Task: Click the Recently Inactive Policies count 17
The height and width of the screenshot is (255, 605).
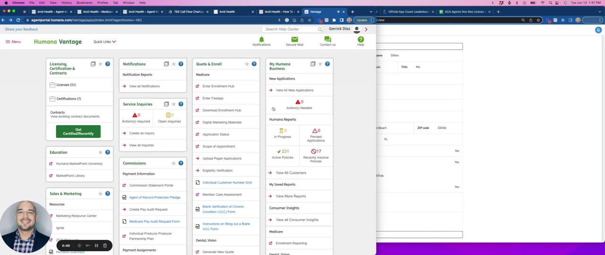Action: 316,151
